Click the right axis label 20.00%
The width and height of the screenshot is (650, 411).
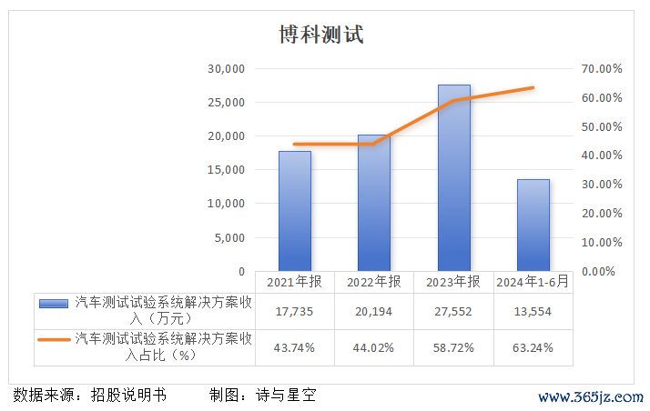(x=602, y=214)
